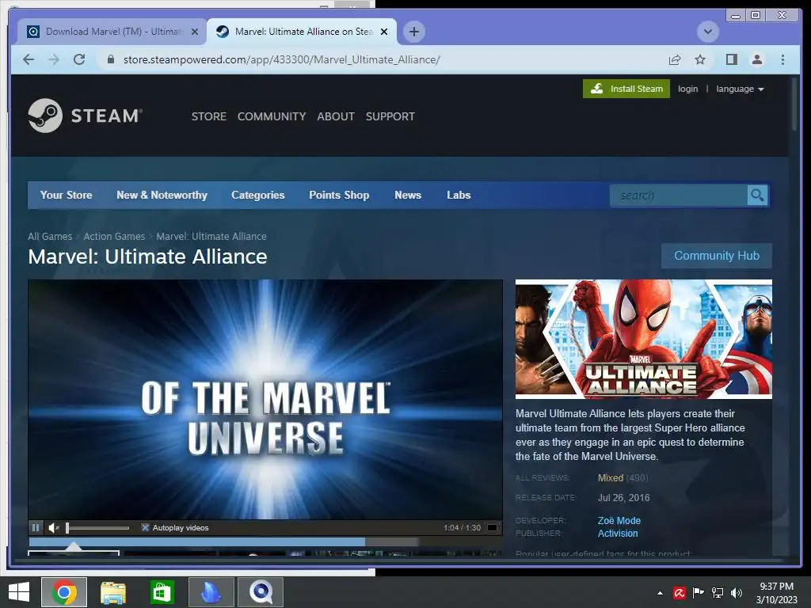The height and width of the screenshot is (608, 811).
Task: Show hidden system tray icons
Action: pos(660,593)
